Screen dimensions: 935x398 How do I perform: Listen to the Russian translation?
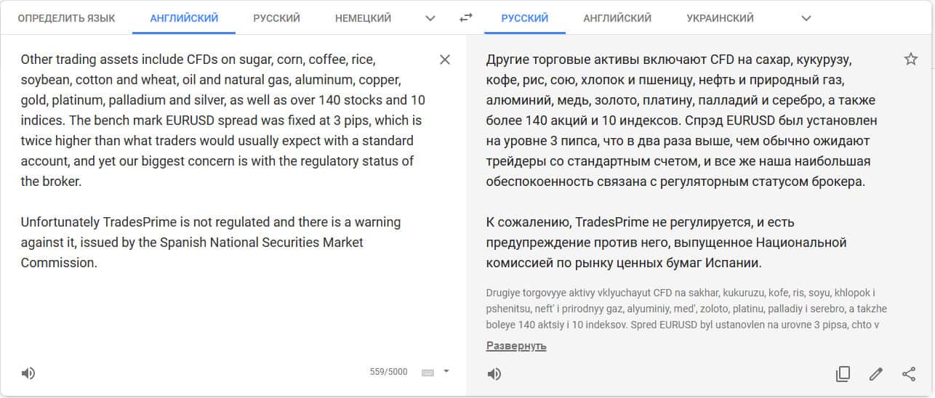click(x=494, y=374)
